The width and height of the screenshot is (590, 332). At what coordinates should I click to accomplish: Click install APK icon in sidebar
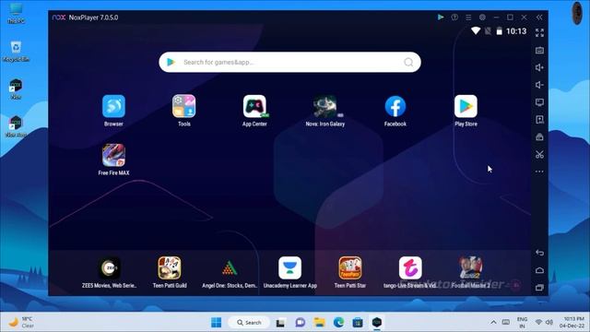(539, 119)
